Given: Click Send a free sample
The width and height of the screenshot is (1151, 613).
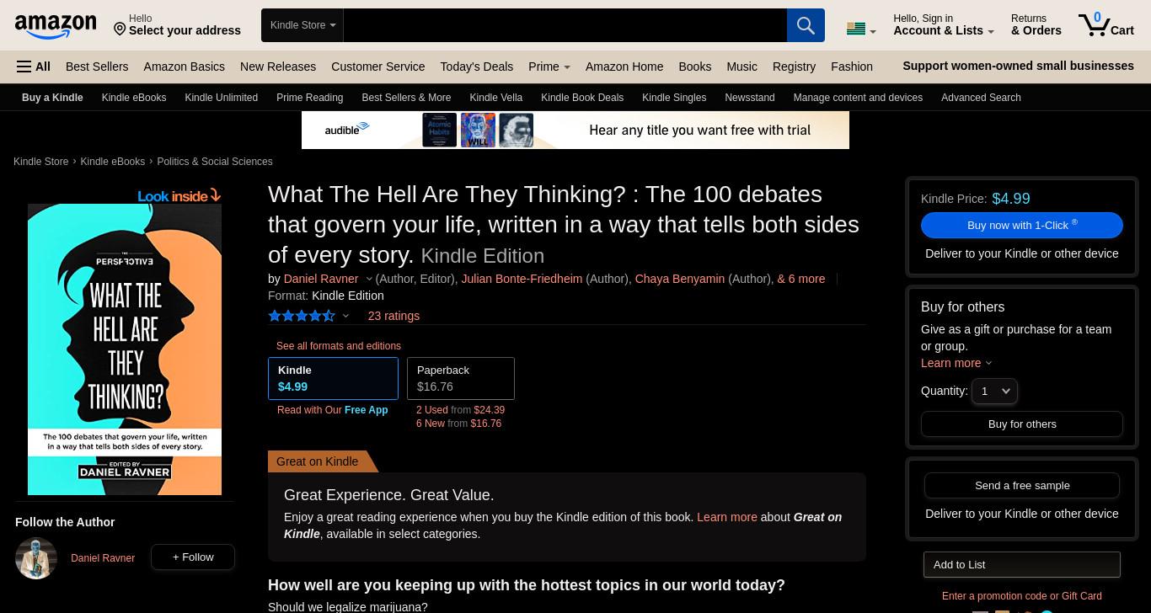Looking at the screenshot, I should tap(1022, 485).
